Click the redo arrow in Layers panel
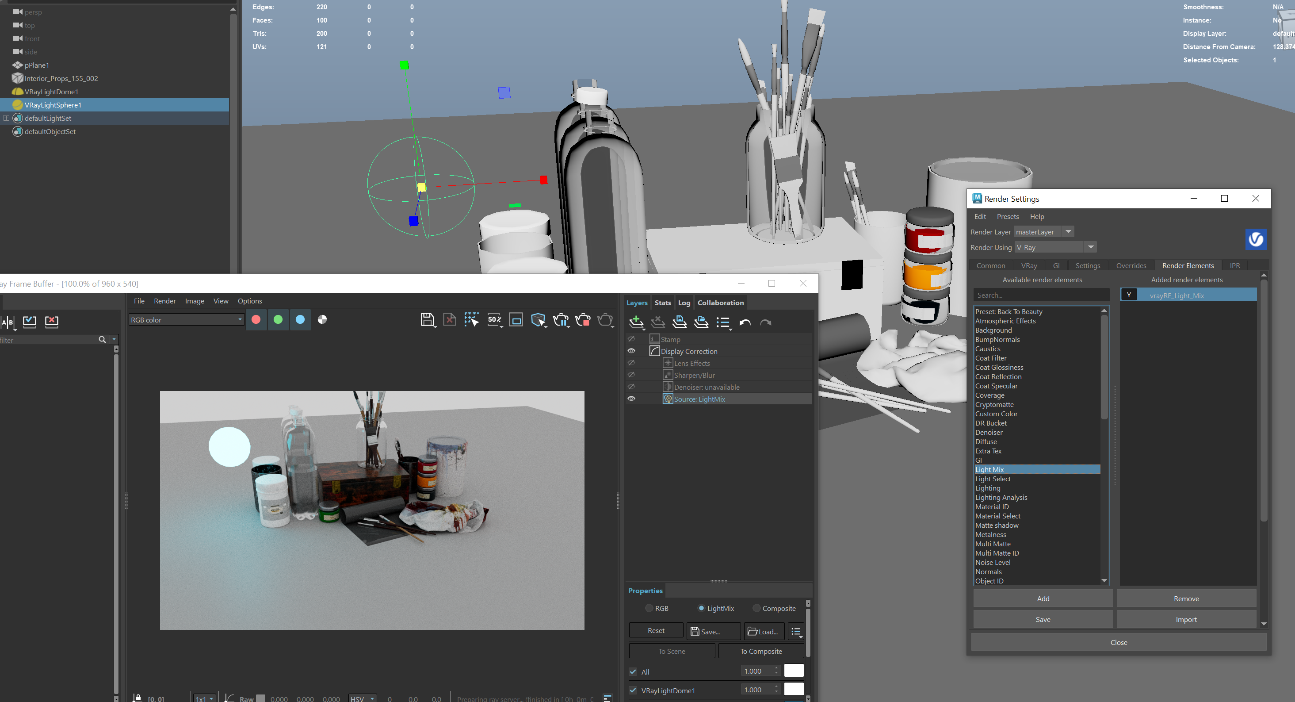This screenshot has width=1295, height=702. [766, 322]
